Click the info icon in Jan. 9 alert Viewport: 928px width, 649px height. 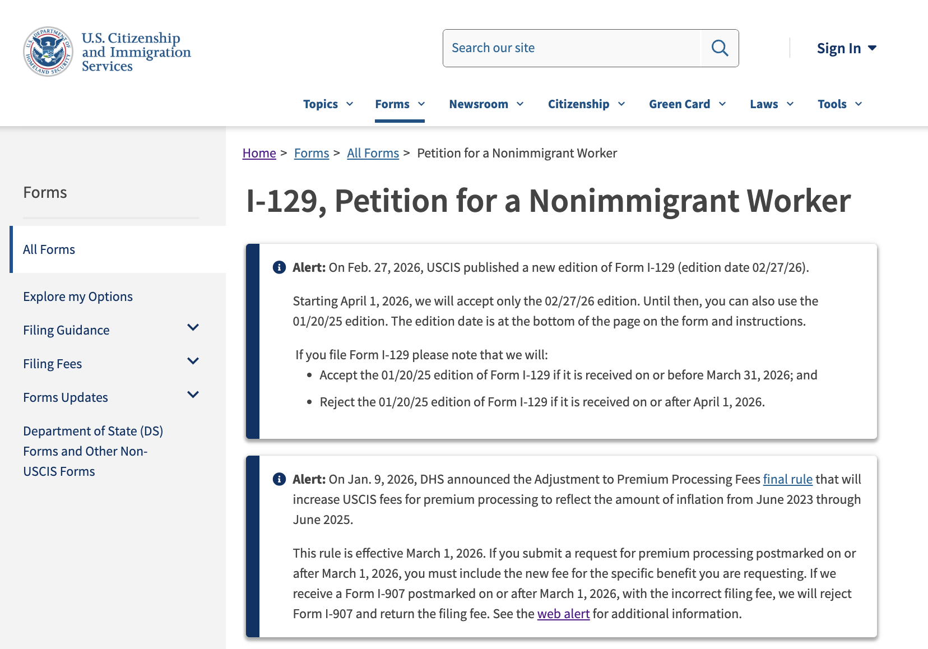pyautogui.click(x=279, y=479)
